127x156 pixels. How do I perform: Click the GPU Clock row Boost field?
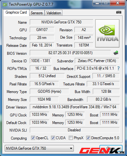110,115
